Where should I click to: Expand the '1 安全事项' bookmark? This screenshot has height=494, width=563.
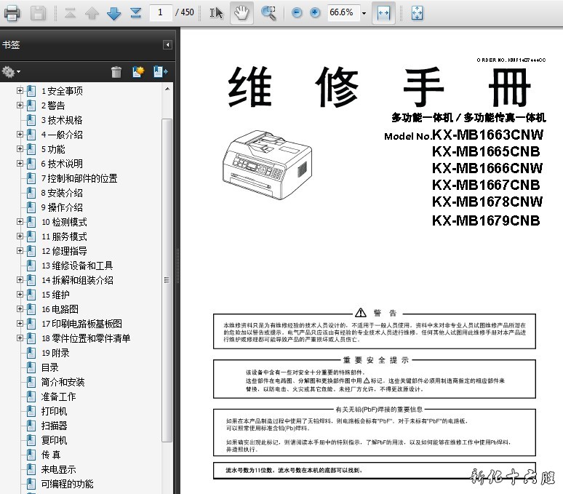tap(20, 91)
